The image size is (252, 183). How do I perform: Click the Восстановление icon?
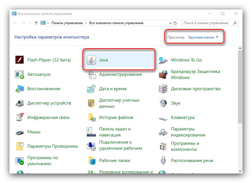(20, 89)
